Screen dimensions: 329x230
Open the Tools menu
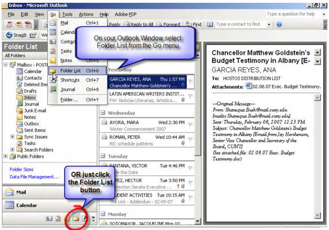click(x=68, y=14)
